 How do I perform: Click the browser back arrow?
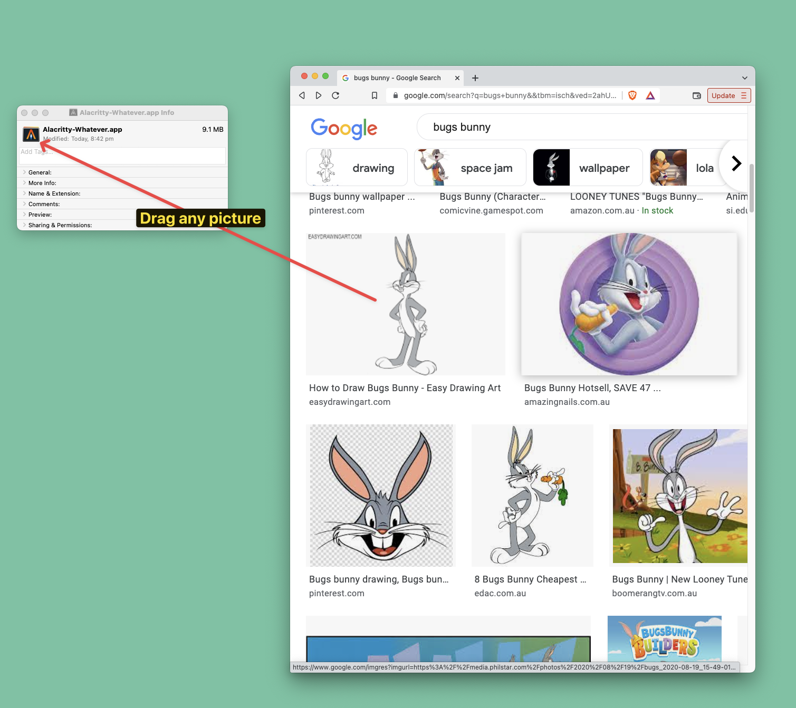pos(302,95)
